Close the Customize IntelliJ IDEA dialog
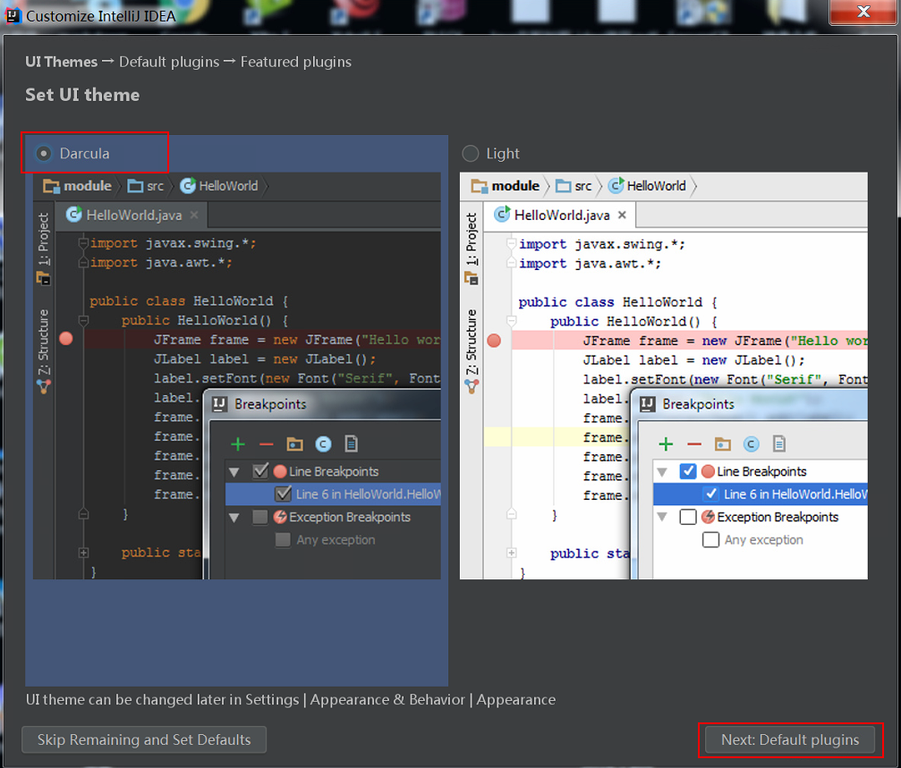The image size is (901, 768). pyautogui.click(x=863, y=12)
